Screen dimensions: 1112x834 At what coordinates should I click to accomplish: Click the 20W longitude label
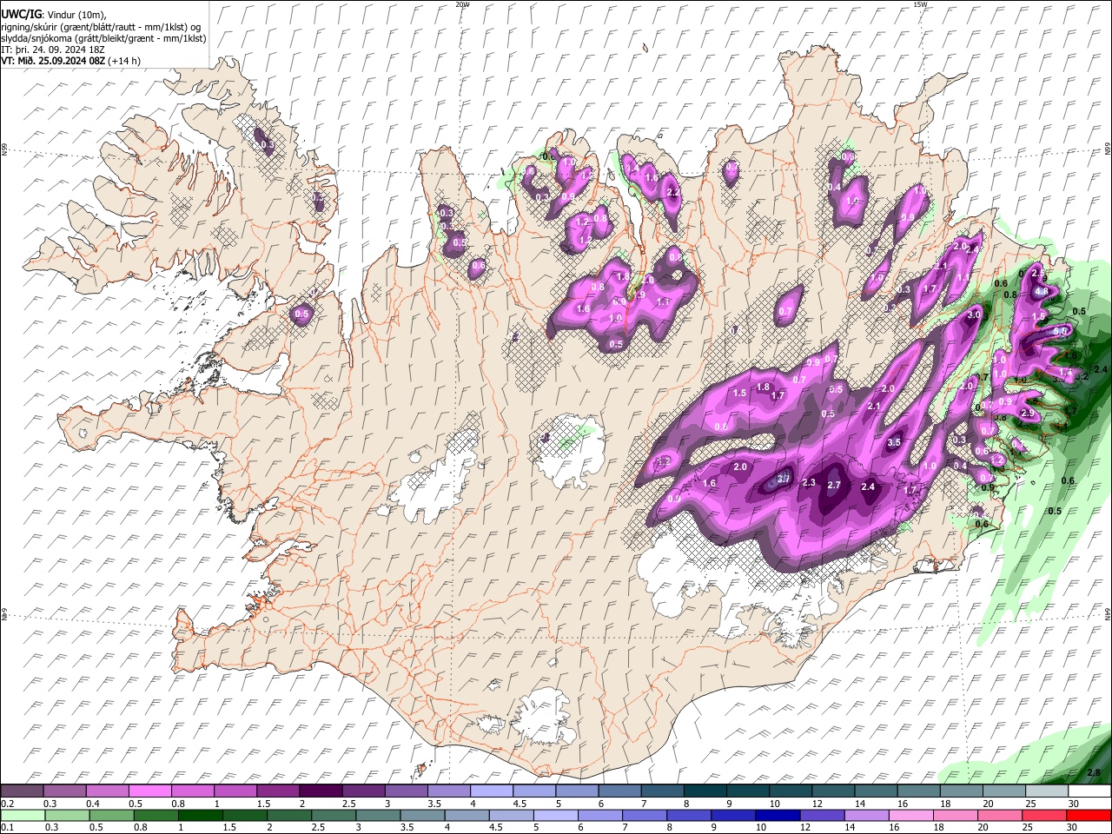(x=462, y=4)
